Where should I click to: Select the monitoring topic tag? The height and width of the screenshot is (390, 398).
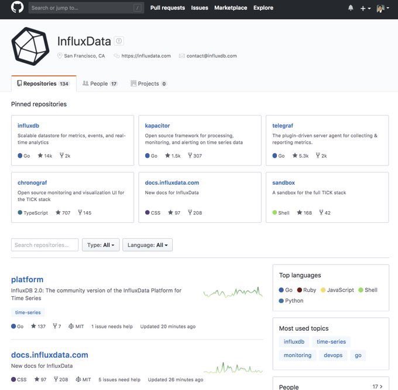tap(297, 355)
